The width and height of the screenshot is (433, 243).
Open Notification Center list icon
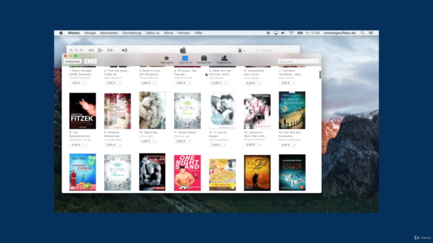[371, 33]
